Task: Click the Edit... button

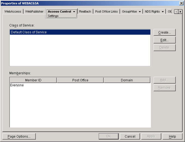Action: 165,40
